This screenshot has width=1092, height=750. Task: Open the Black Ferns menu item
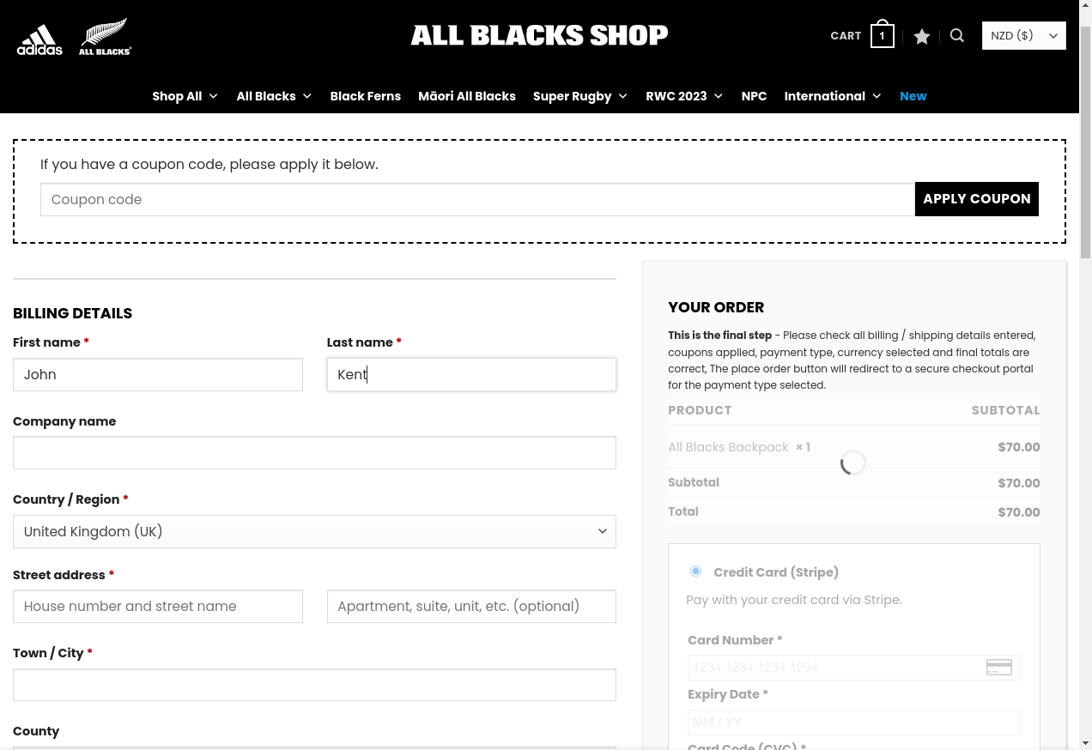pos(366,96)
